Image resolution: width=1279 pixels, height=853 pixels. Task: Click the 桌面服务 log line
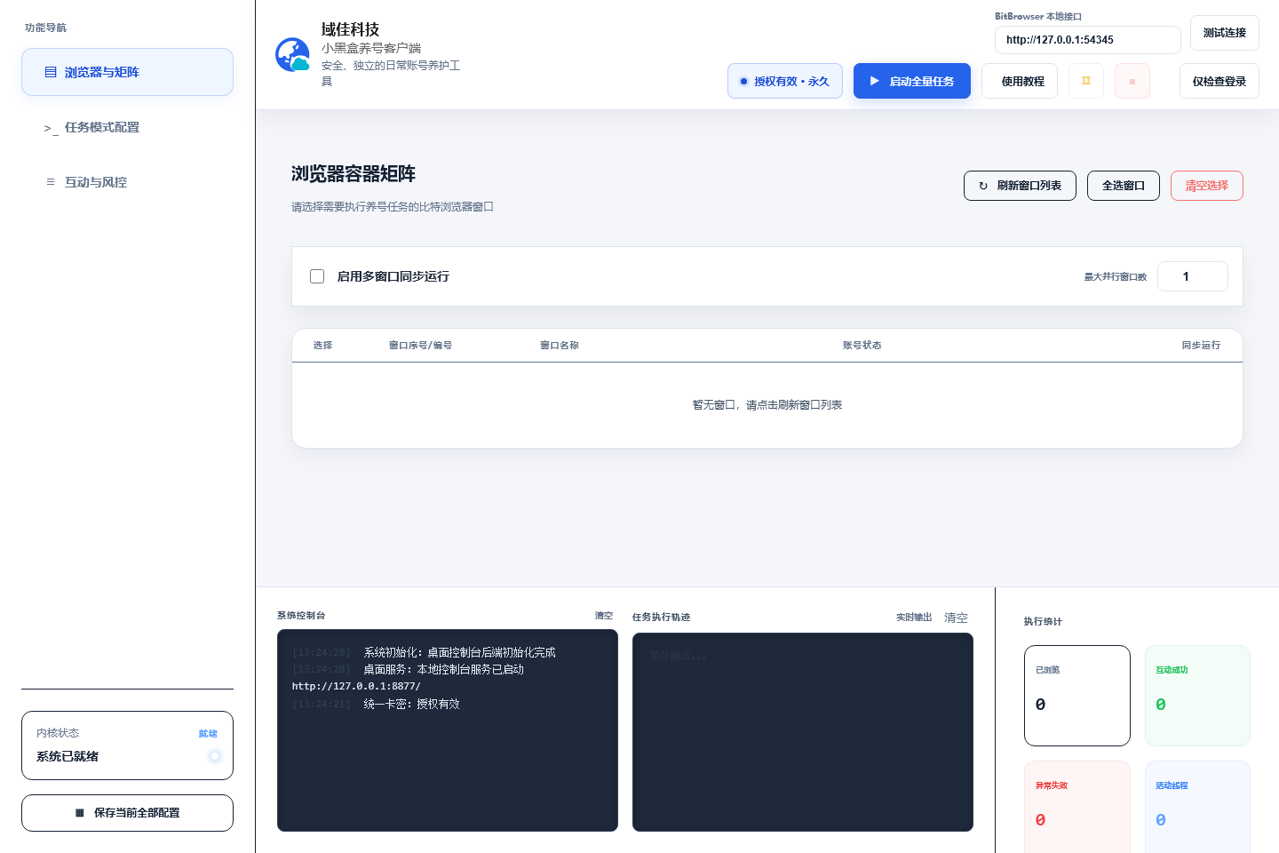click(x=408, y=670)
